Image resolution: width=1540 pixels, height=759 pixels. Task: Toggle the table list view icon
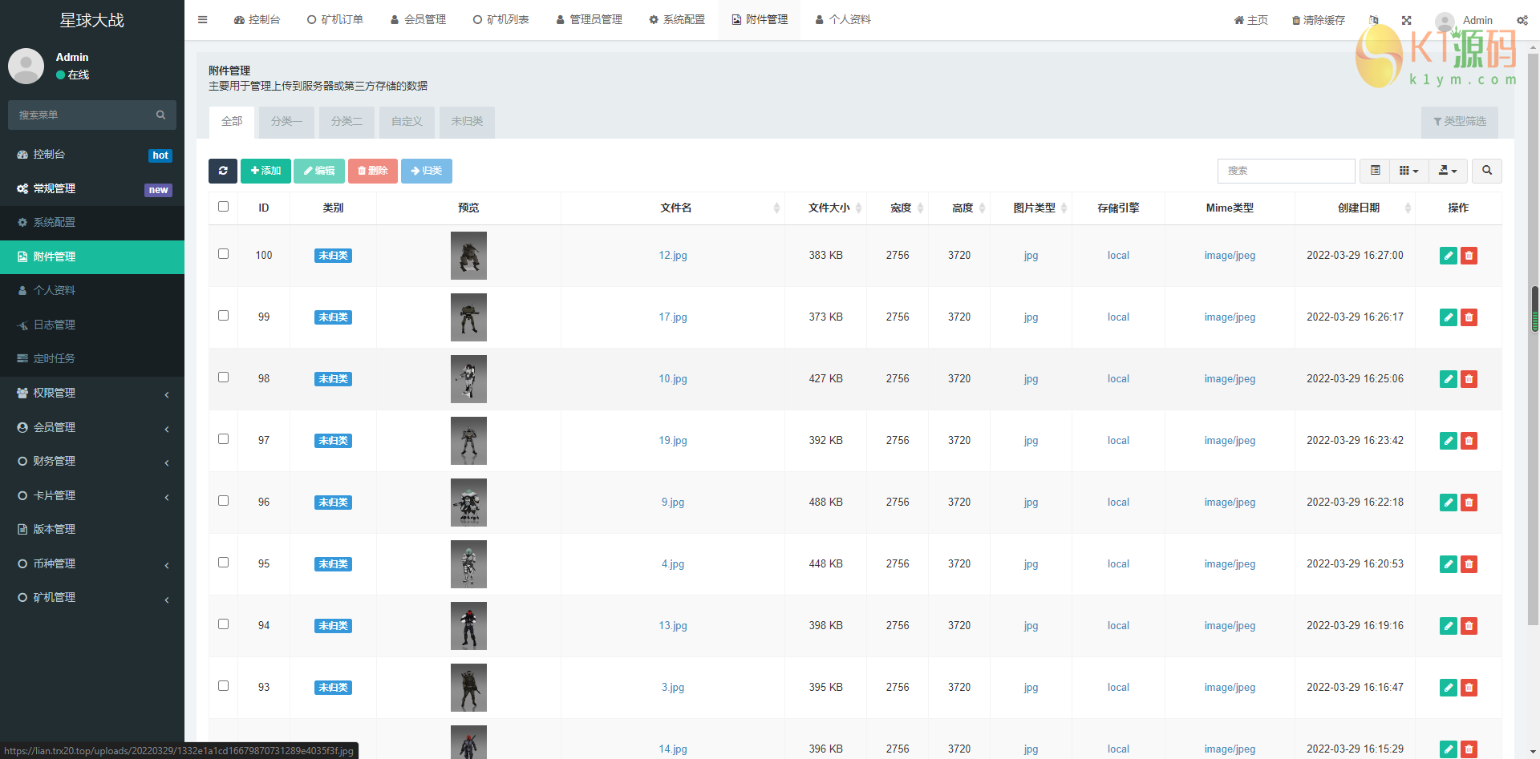[1375, 171]
